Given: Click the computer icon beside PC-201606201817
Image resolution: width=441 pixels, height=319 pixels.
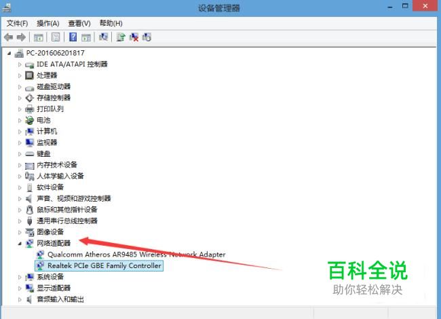Looking at the screenshot, I should [x=19, y=53].
